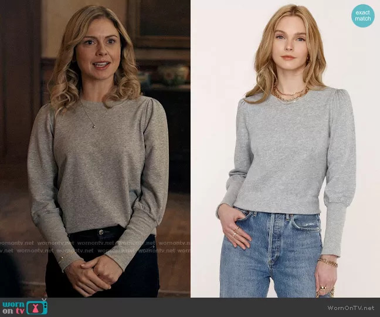The width and height of the screenshot is (380, 317).
Task: Click the wornontv.net watermark strip on left photo
Action: click(x=95, y=246)
